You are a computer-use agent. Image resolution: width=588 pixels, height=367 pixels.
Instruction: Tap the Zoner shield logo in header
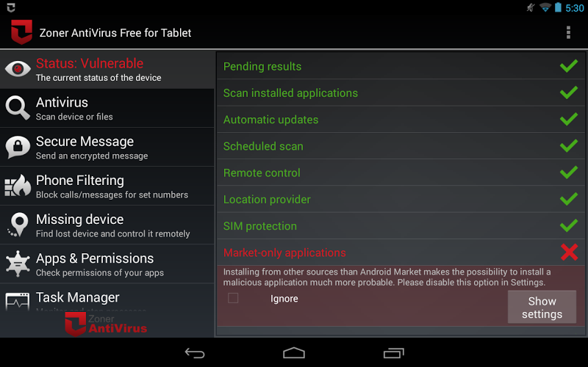21,32
